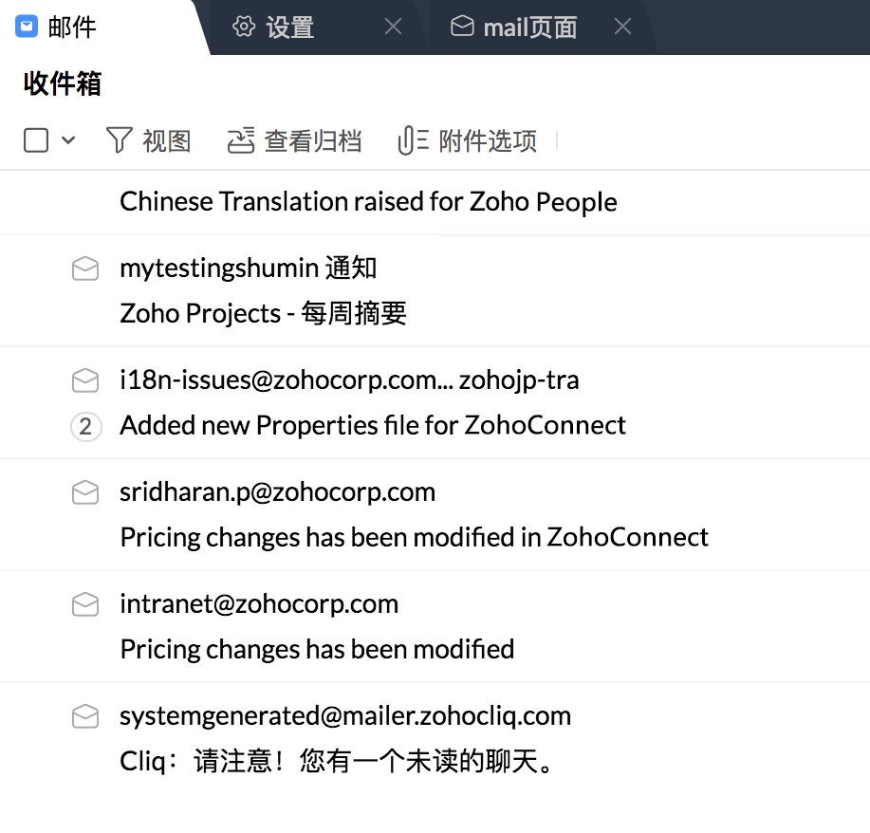This screenshot has height=833, width=870.
Task: Switch to the 设置 tab
Action: (x=289, y=28)
